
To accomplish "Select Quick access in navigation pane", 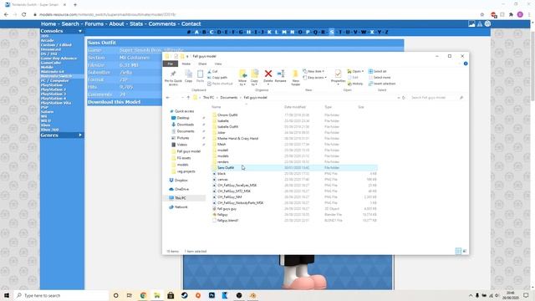I will click(184, 111).
